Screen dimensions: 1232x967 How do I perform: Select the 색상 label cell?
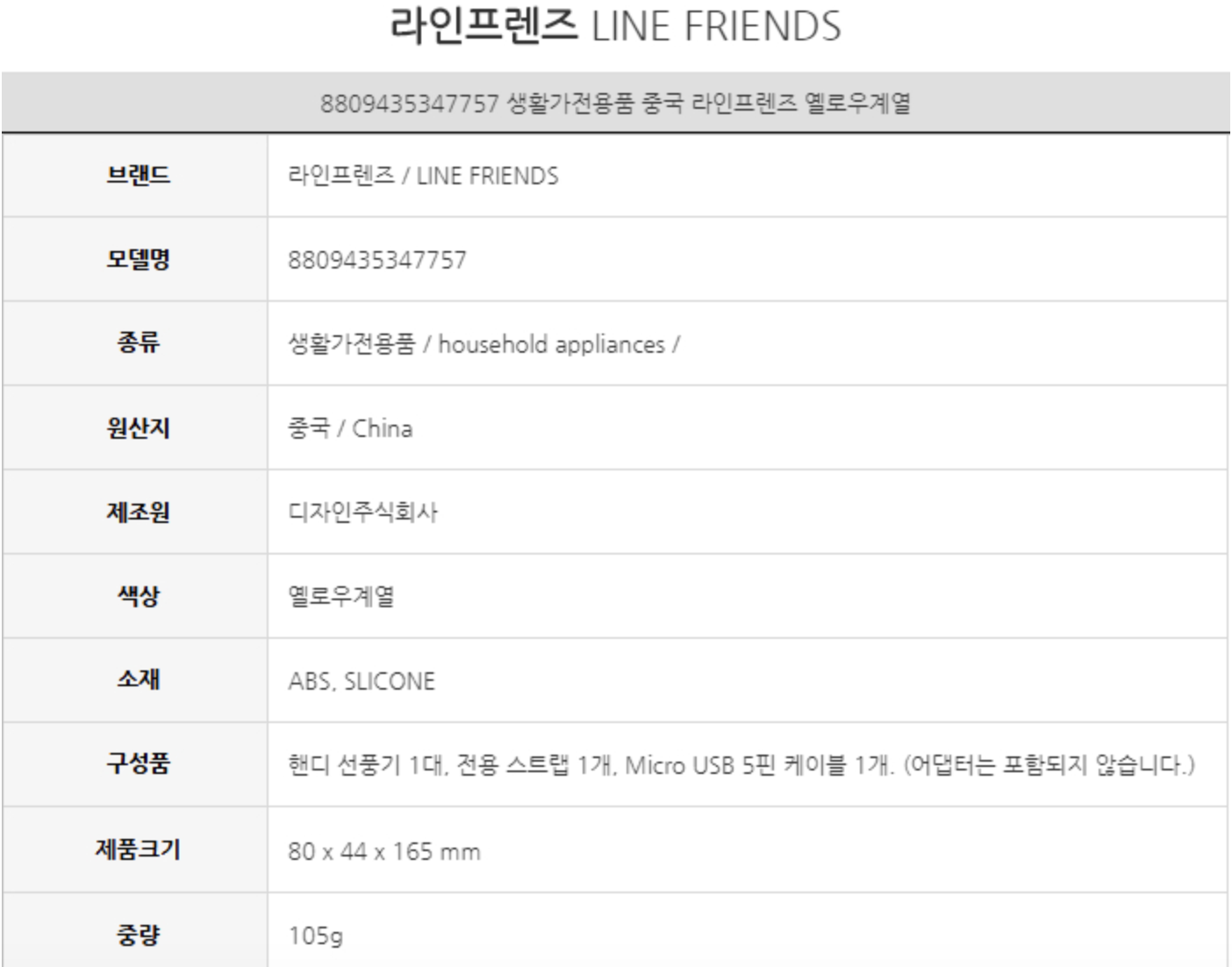pos(138,596)
